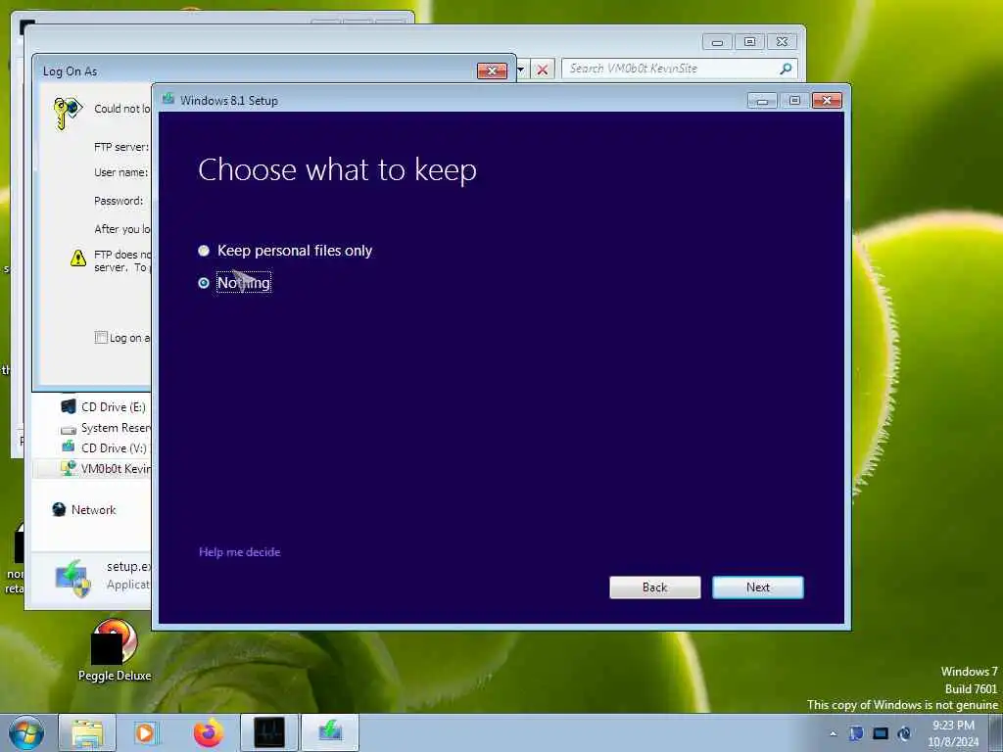Click the Next button in Windows 8.1 Setup

(757, 587)
